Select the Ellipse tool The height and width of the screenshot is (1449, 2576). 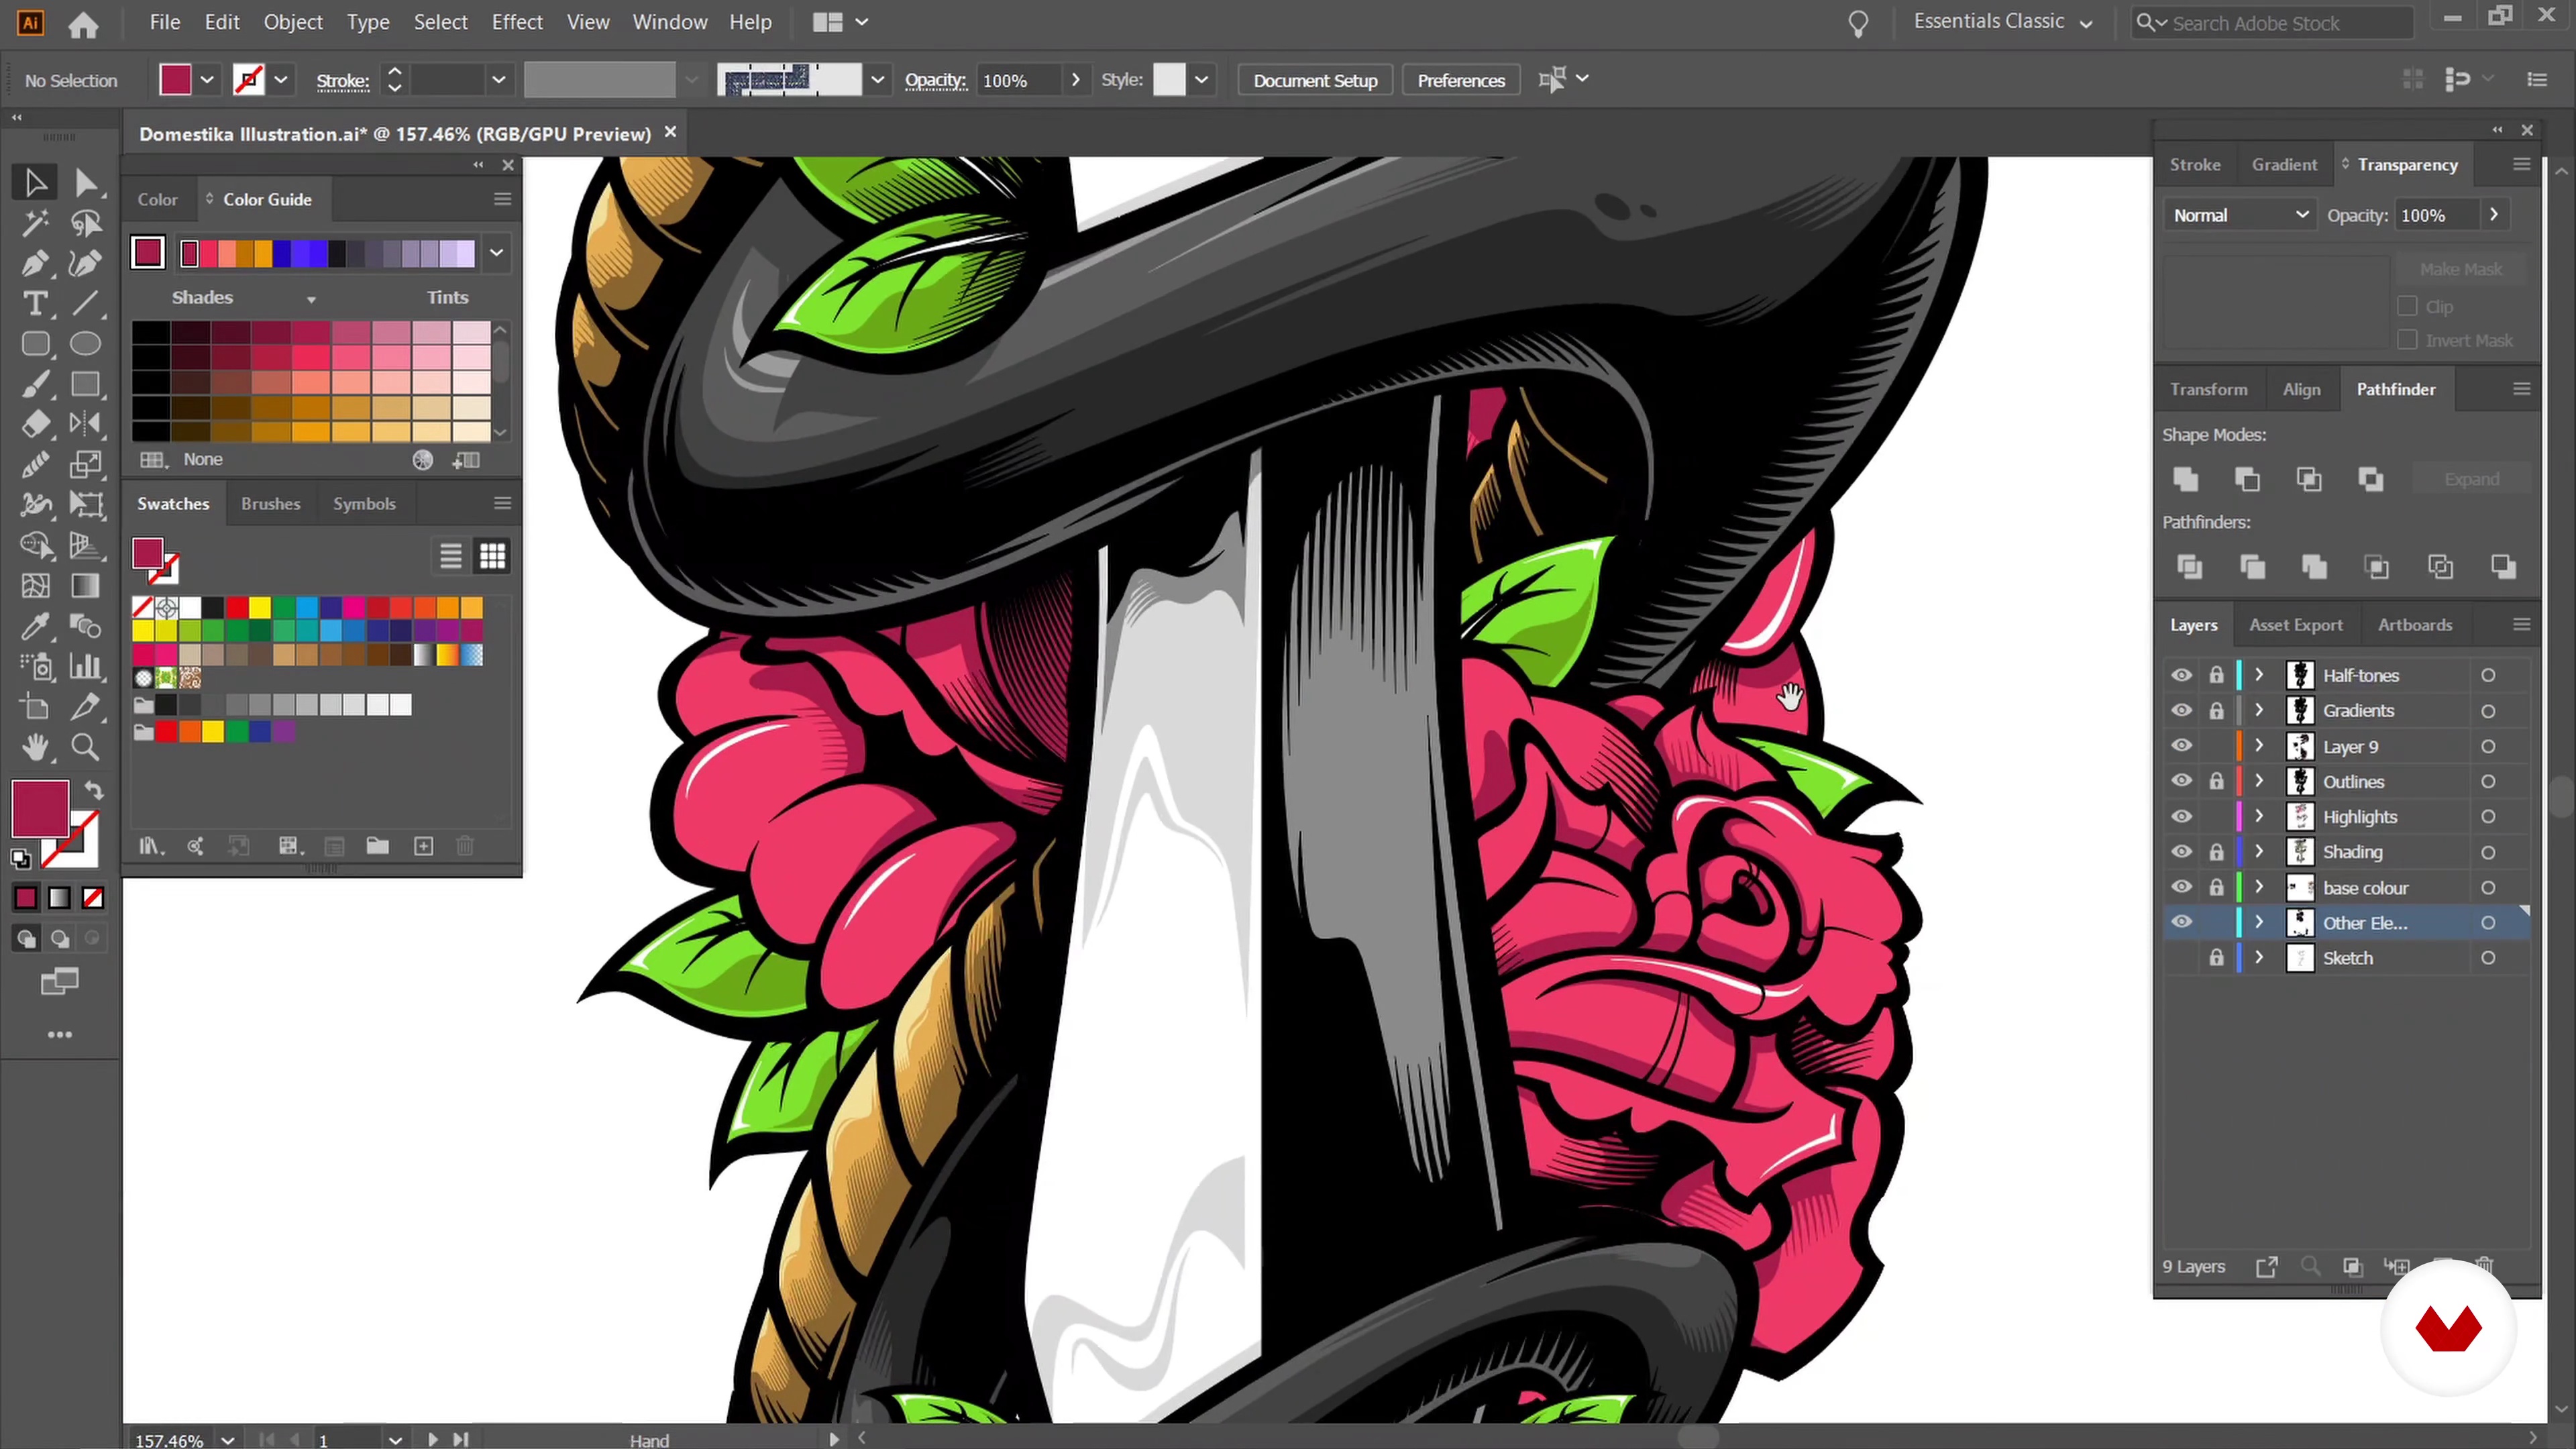click(x=86, y=343)
